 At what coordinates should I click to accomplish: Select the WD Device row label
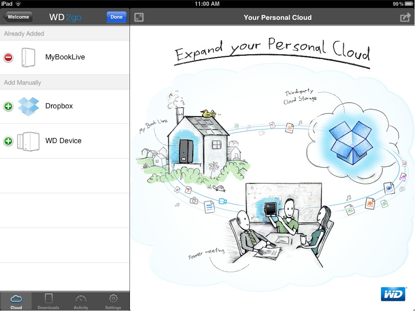(63, 141)
